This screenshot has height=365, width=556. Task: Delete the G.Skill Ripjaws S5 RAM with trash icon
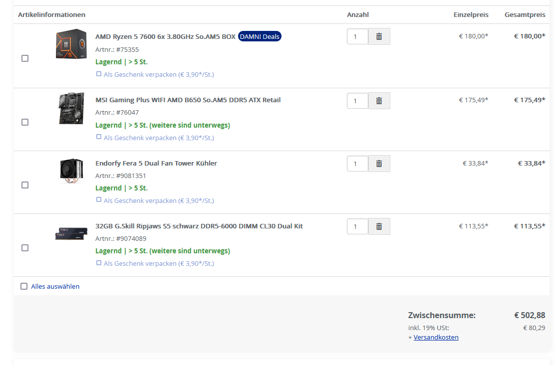click(379, 226)
